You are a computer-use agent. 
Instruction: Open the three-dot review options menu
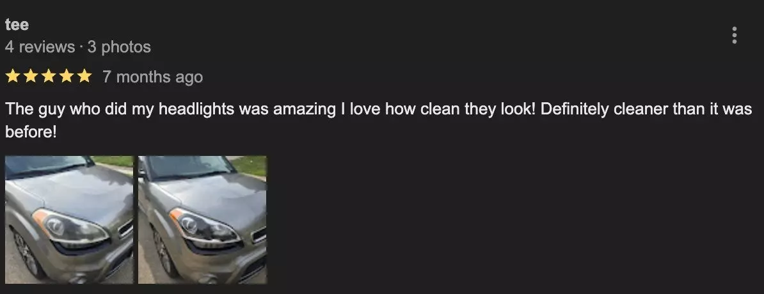point(735,36)
